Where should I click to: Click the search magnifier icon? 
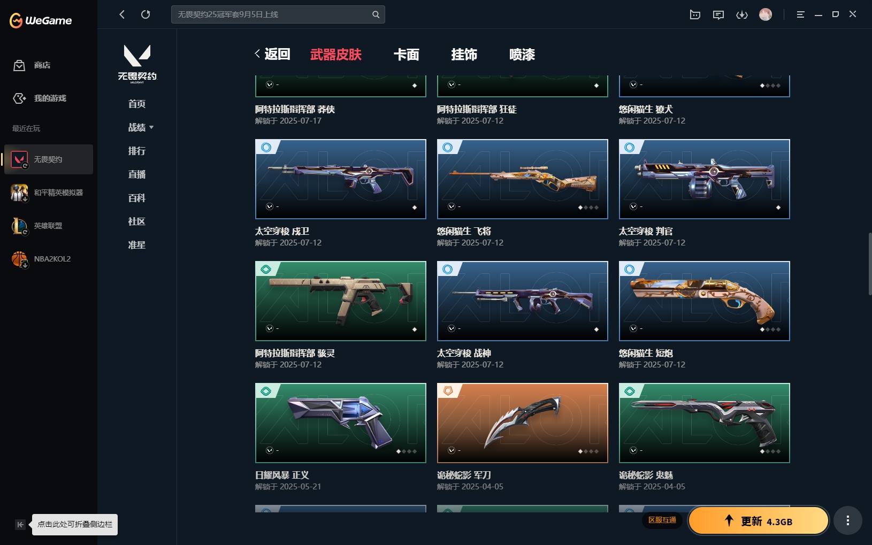point(376,14)
